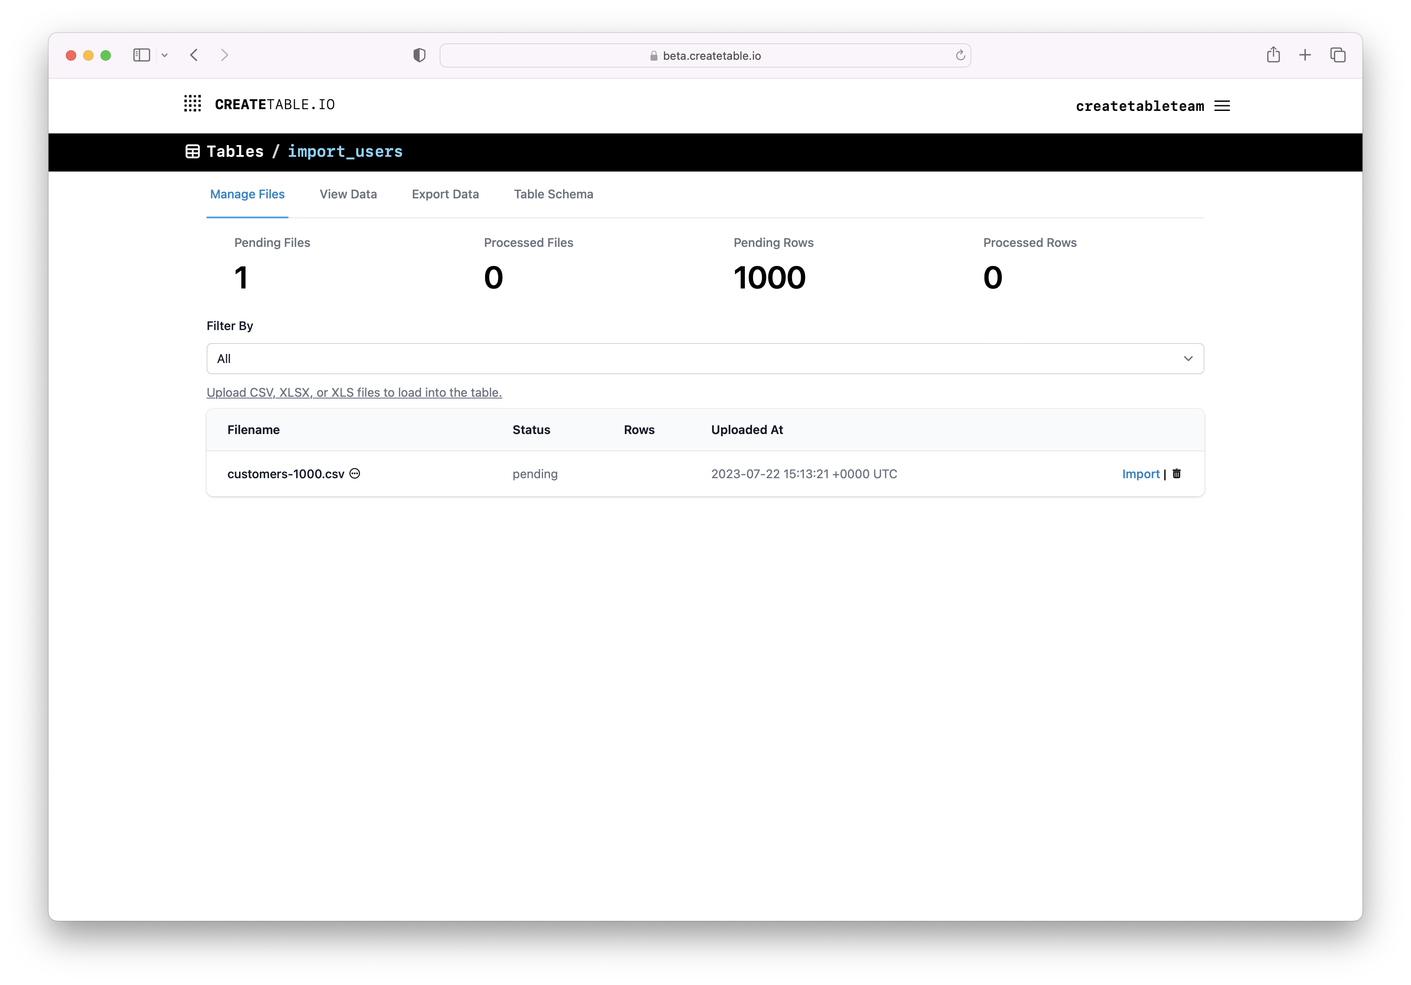Click the Import link for customers-1000.csv
This screenshot has width=1411, height=985.
[x=1141, y=474]
